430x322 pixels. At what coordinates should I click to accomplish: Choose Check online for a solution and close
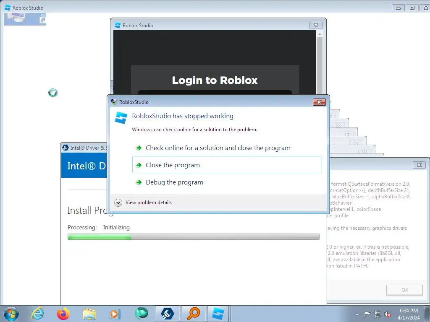point(227,148)
